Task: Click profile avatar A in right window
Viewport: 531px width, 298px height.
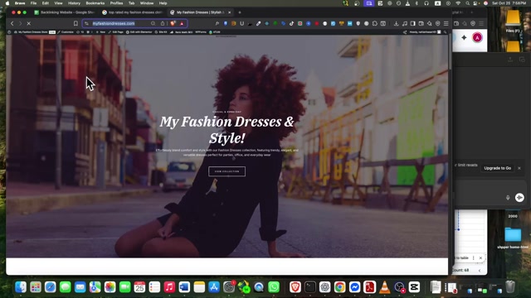Action: 477,37
